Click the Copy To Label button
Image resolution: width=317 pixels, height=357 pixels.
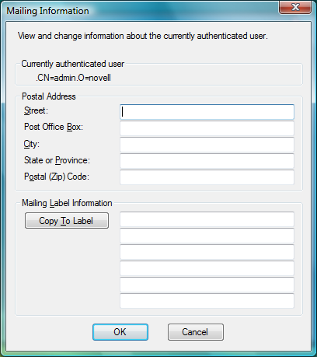click(67, 221)
